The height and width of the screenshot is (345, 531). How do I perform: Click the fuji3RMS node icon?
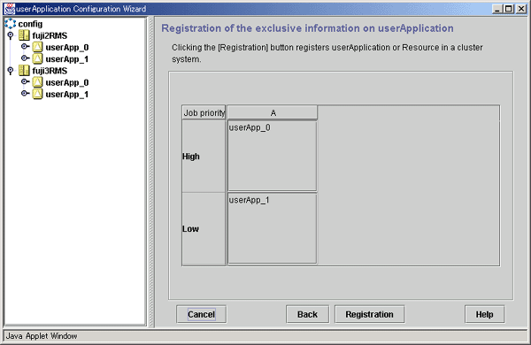coord(24,71)
